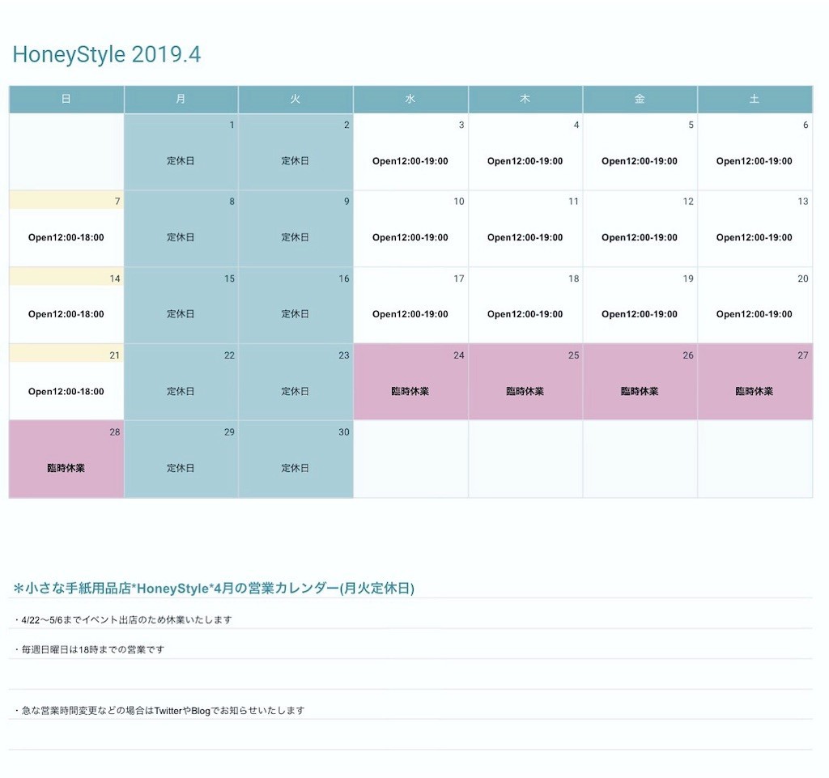
Task: Click 臨時休業 on April 26 cell
Action: (x=640, y=391)
